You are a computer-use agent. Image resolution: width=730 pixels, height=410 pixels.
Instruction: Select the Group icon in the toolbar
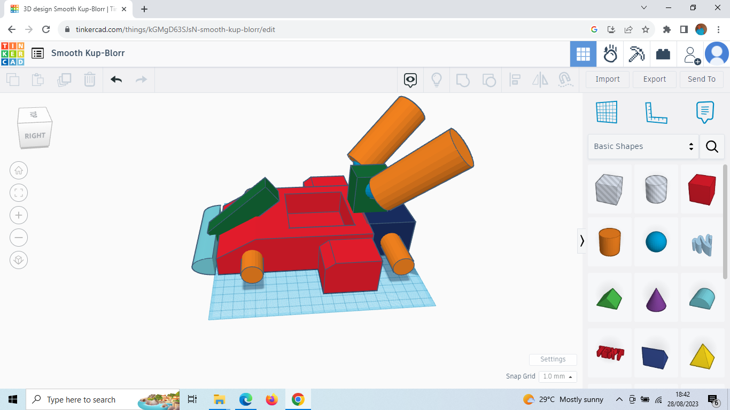[463, 79]
